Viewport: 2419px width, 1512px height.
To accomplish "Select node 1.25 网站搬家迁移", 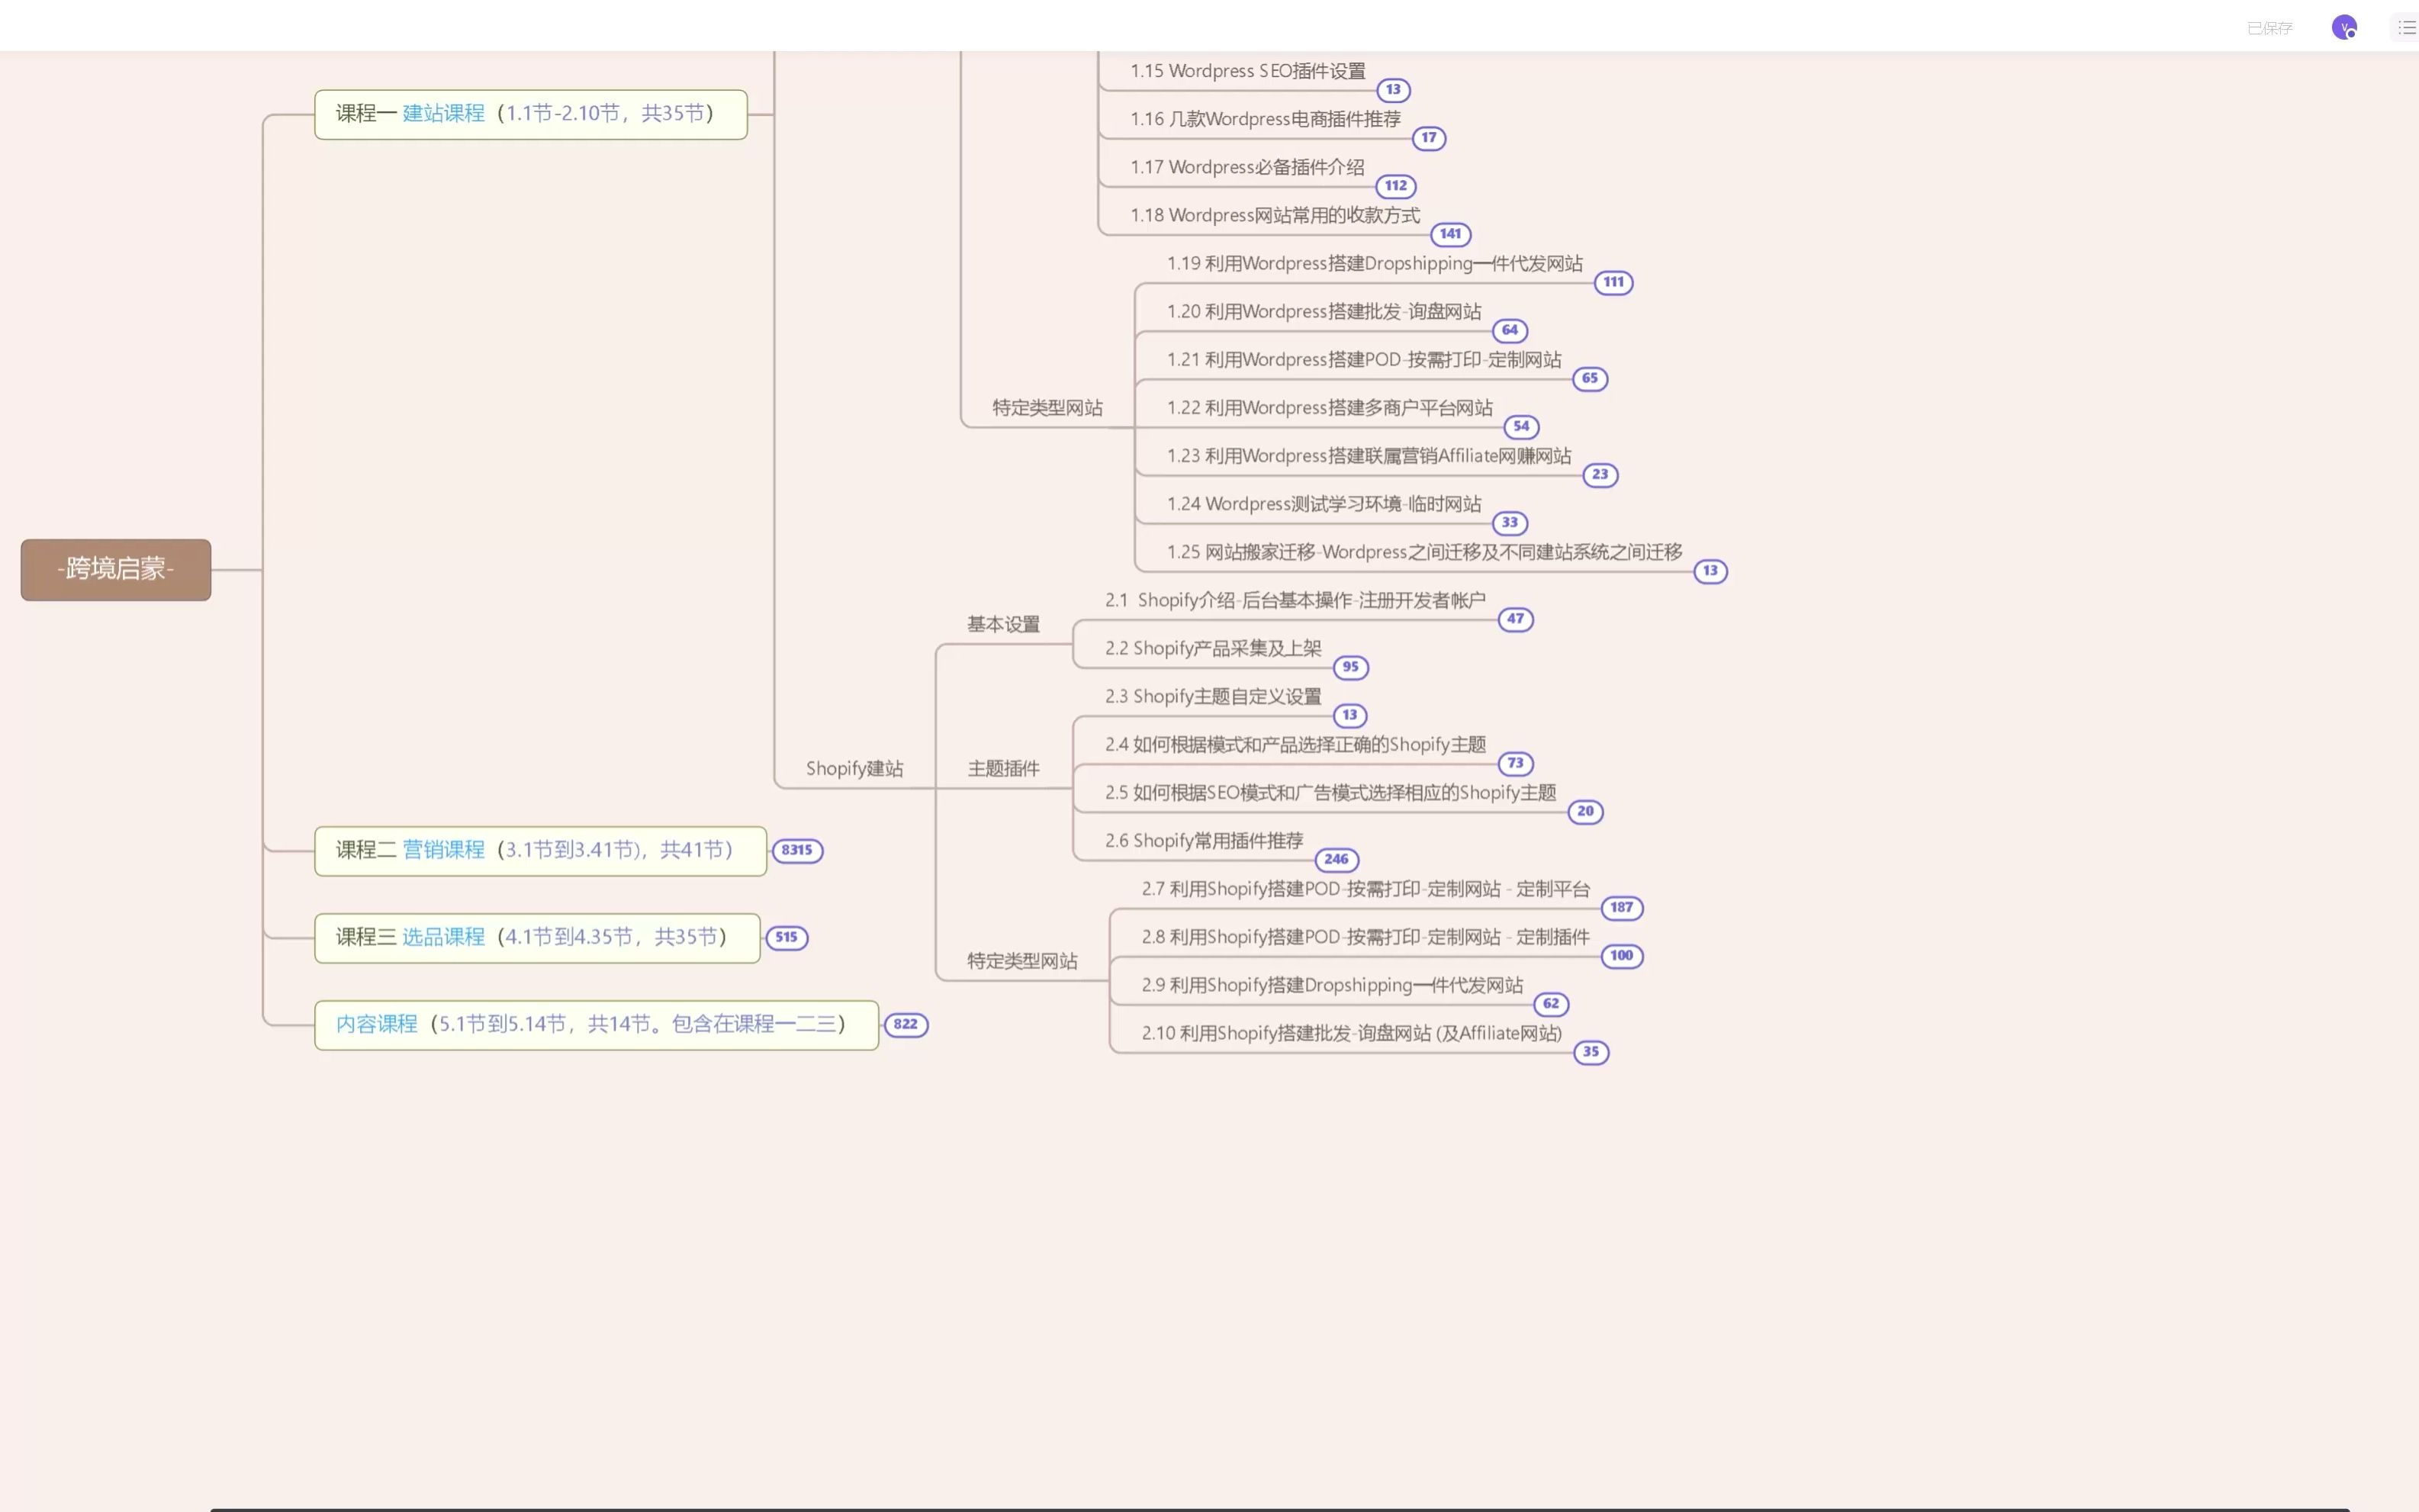I will click(x=1424, y=551).
